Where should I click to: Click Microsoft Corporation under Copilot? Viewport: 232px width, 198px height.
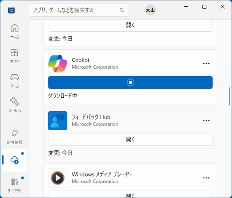(95, 67)
